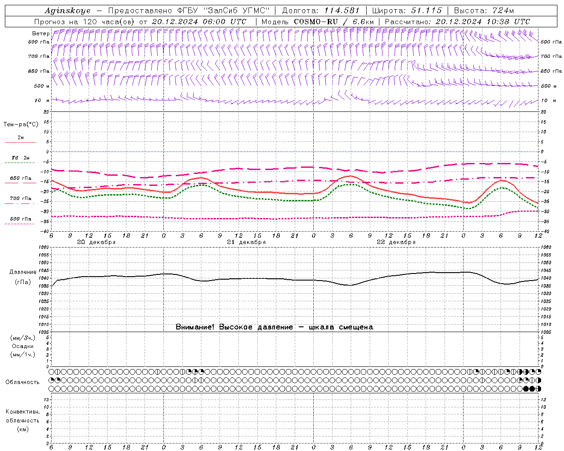Click the Давление pressure panel label

point(23,272)
